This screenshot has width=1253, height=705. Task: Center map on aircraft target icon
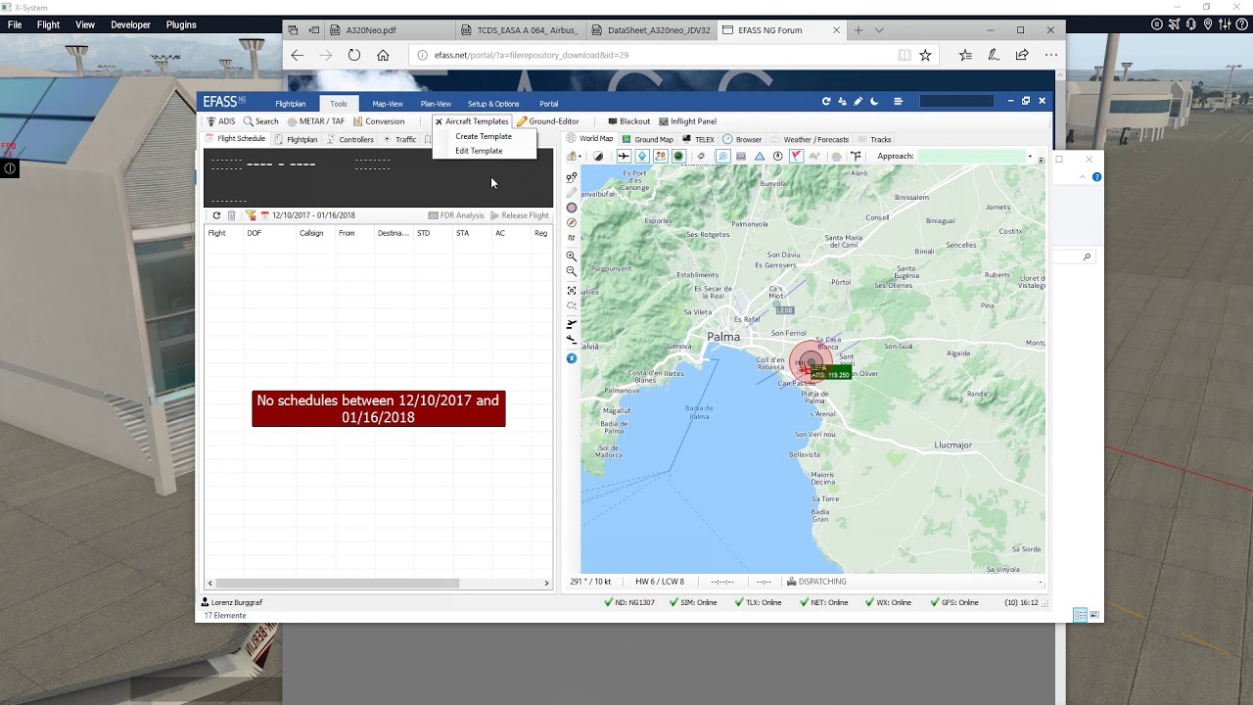(x=572, y=291)
